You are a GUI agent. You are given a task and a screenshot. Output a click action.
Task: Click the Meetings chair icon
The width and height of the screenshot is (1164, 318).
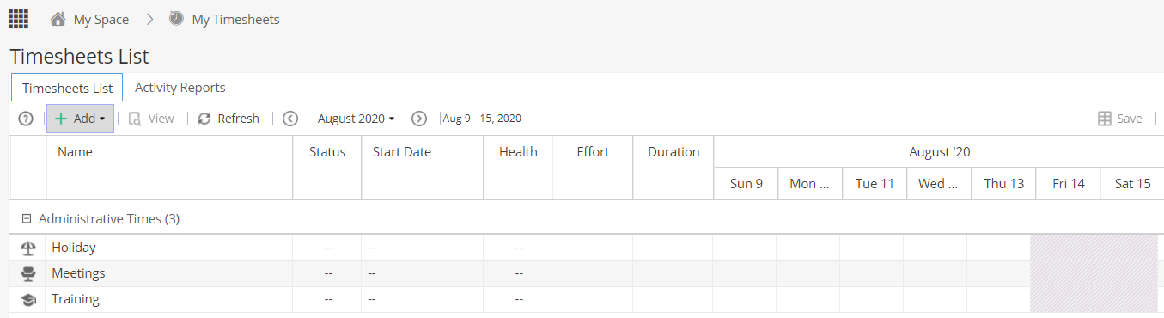coord(28,273)
